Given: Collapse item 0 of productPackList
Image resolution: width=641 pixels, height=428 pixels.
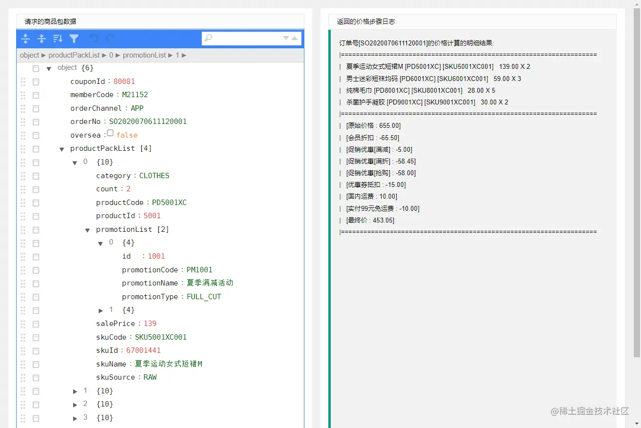Looking at the screenshot, I should (74, 163).
